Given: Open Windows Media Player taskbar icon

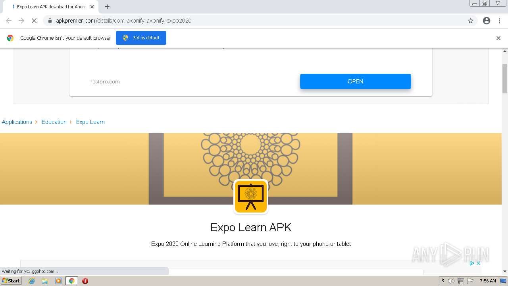Looking at the screenshot, I should point(58,281).
